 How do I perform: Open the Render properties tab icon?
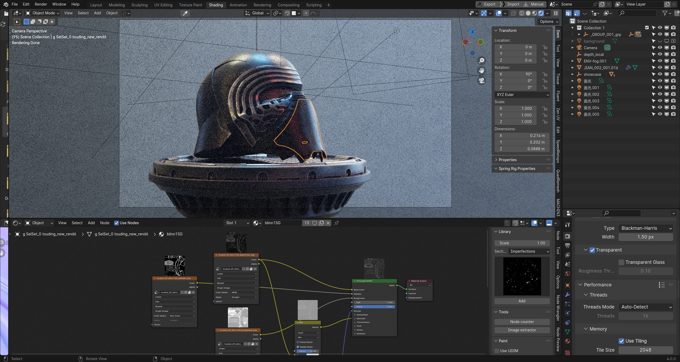pyautogui.click(x=568, y=236)
